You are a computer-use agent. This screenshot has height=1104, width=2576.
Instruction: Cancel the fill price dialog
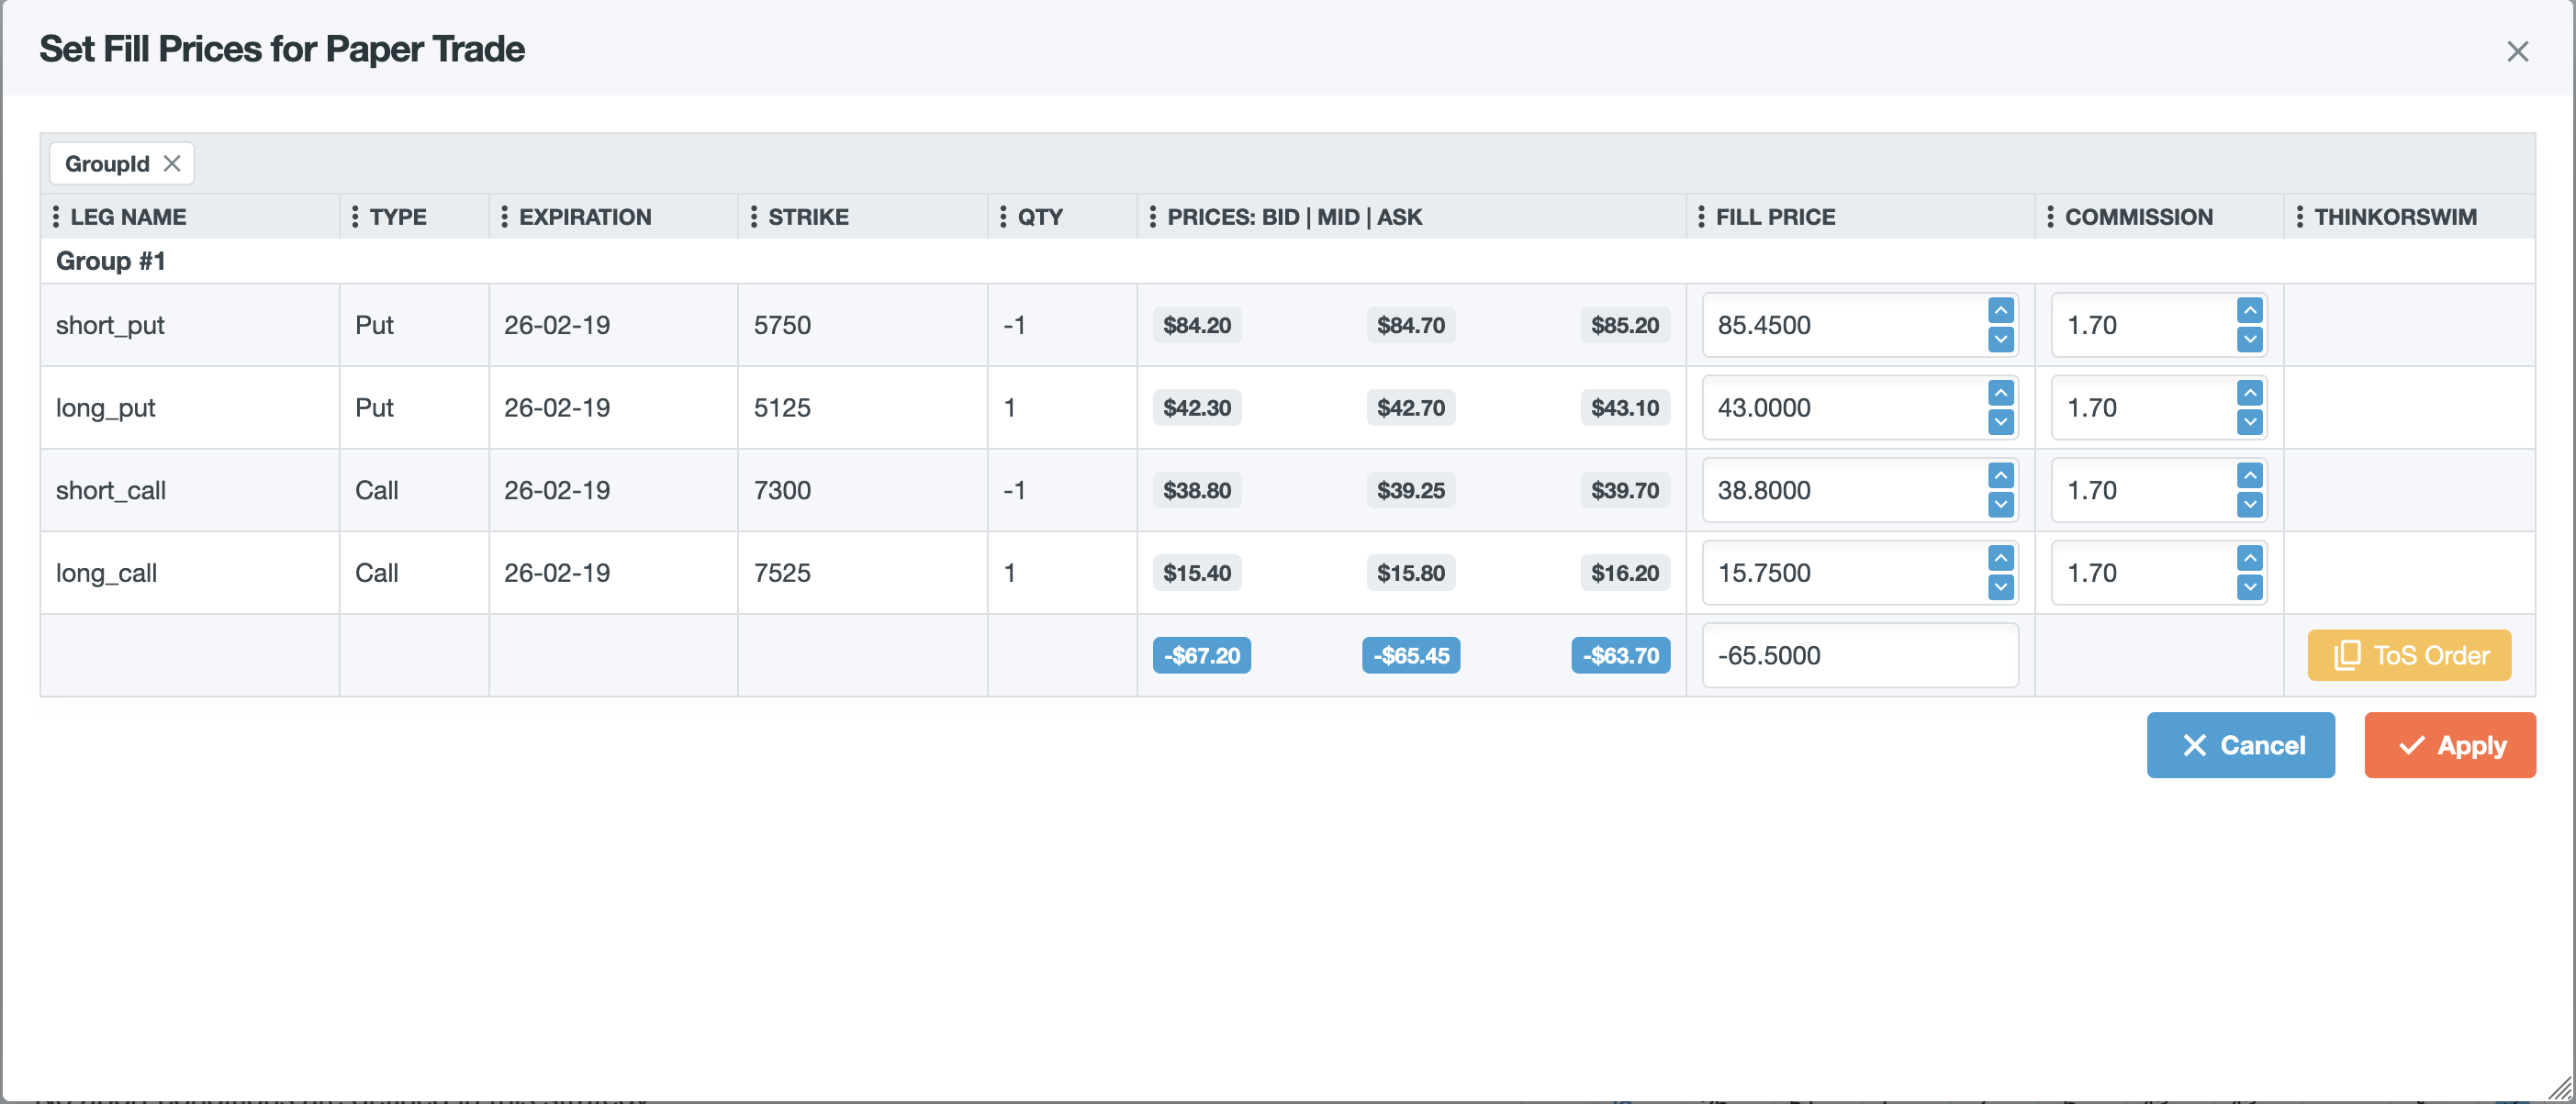pos(2240,745)
